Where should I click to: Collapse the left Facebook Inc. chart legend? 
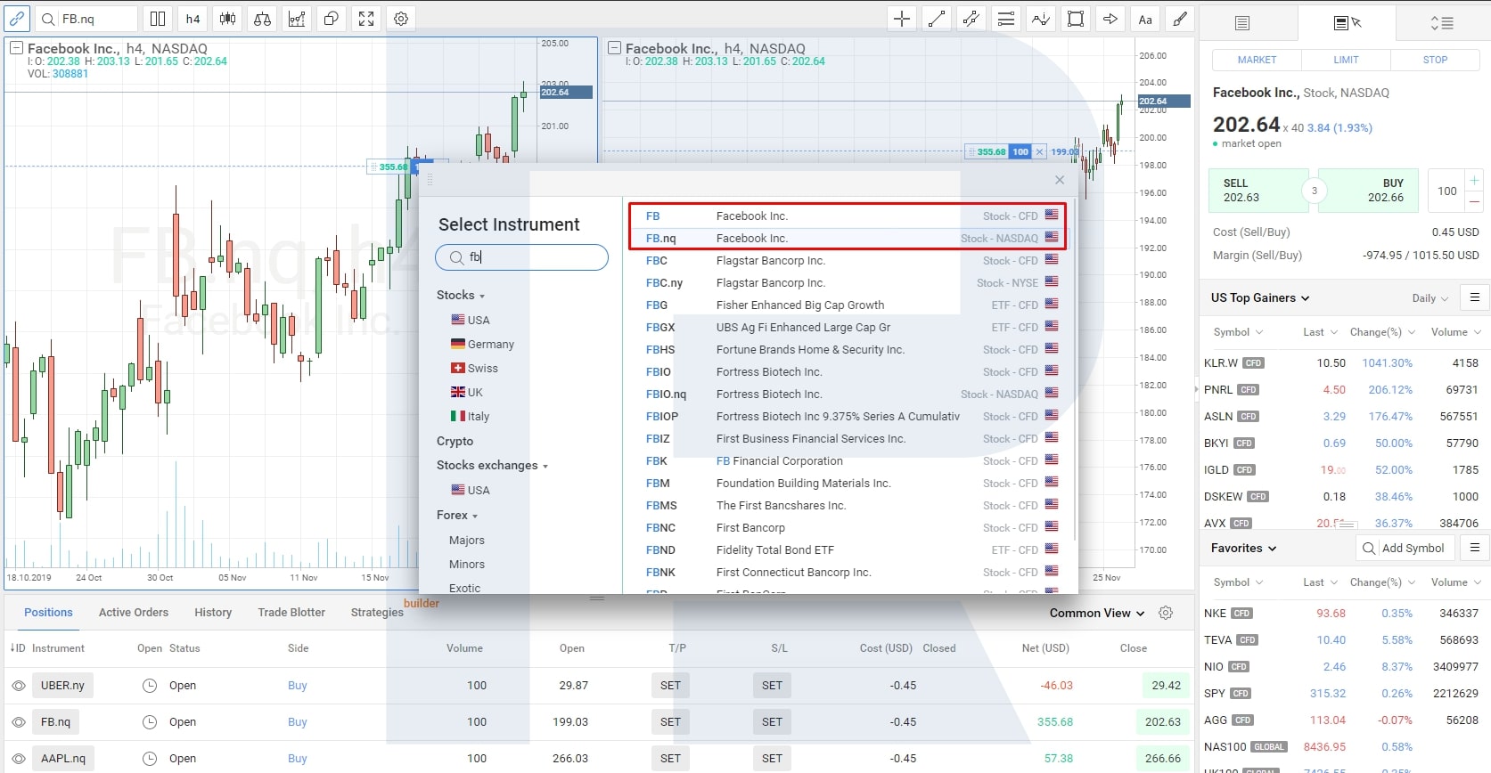[16, 48]
